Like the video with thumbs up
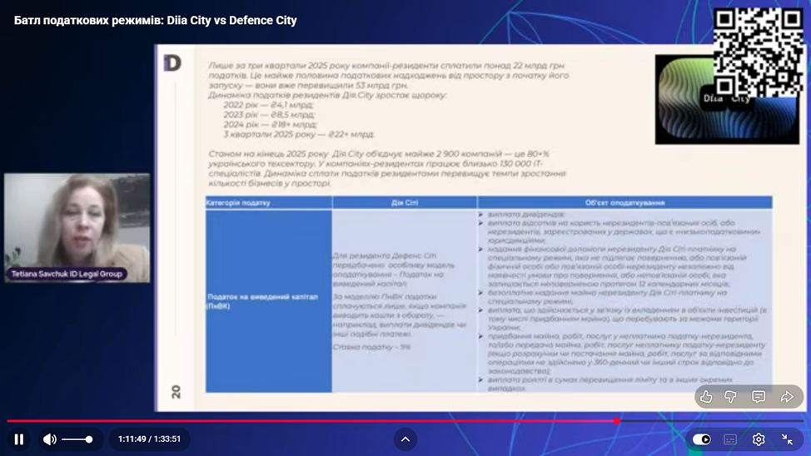This screenshot has width=811, height=456. pyautogui.click(x=706, y=397)
